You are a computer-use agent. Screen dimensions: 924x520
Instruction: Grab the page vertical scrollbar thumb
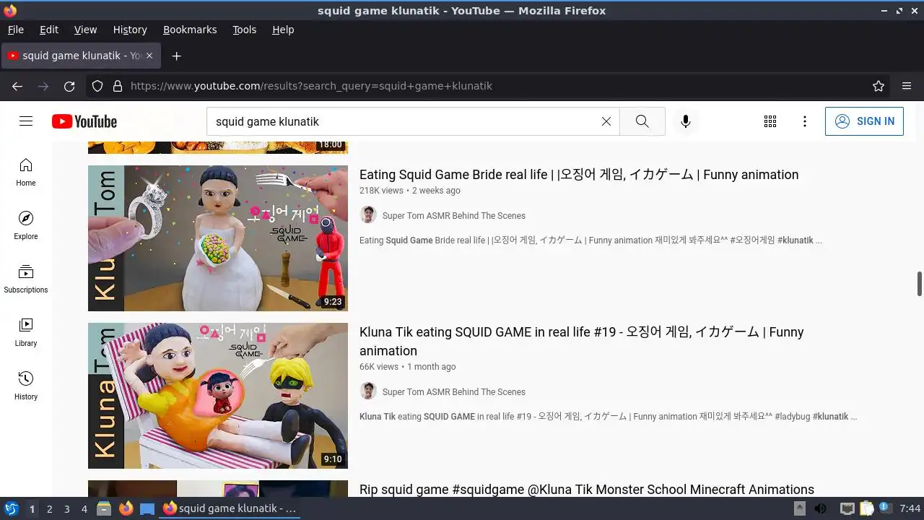tap(920, 284)
